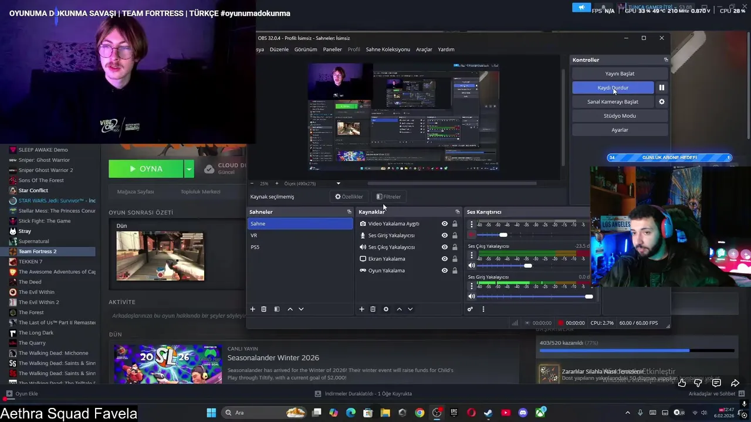751x422 pixels.
Task: Move source up in Kaynaklar list
Action: [x=399, y=309]
